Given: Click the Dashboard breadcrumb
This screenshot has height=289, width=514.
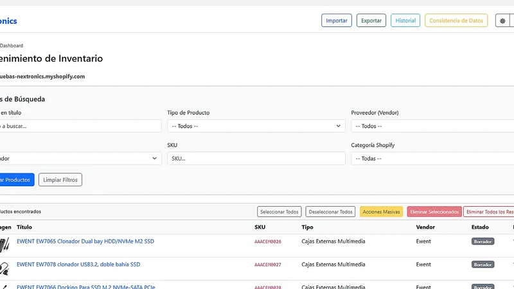Looking at the screenshot, I should (12, 46).
